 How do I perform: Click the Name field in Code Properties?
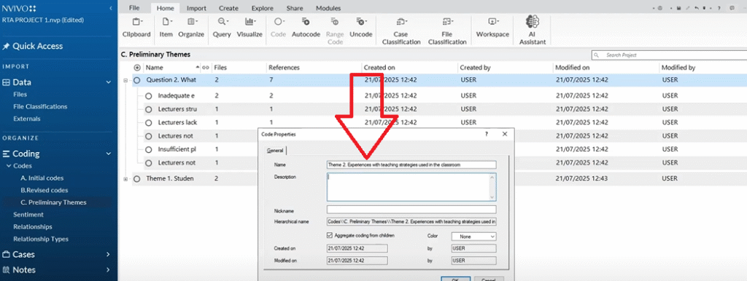411,165
